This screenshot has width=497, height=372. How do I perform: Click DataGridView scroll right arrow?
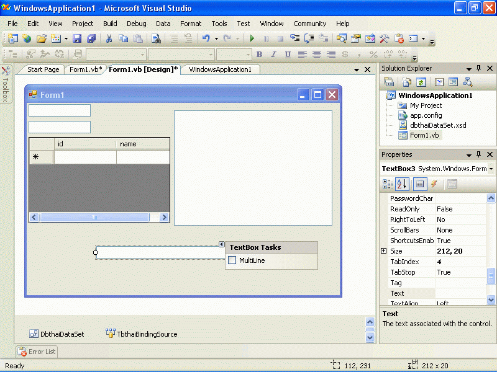point(164,218)
